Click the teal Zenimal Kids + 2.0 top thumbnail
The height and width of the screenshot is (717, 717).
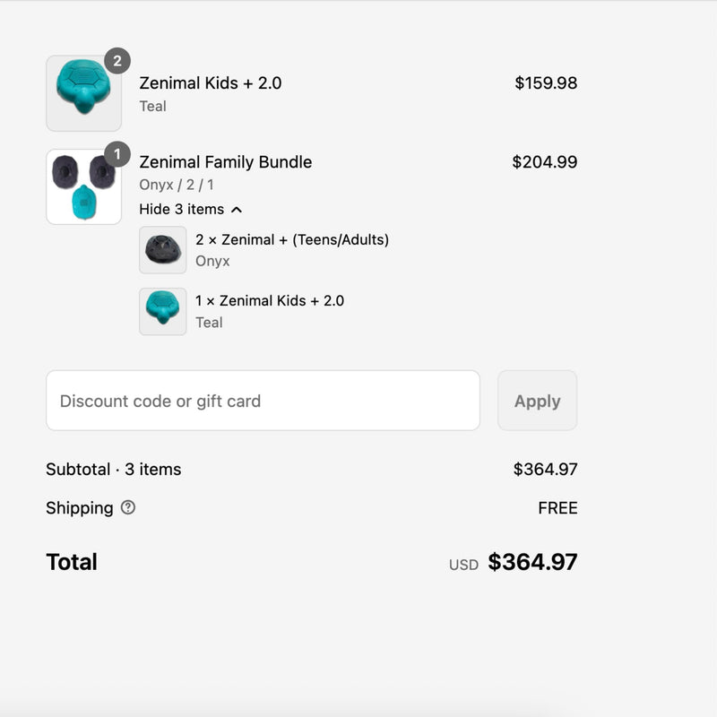pyautogui.click(x=83, y=93)
